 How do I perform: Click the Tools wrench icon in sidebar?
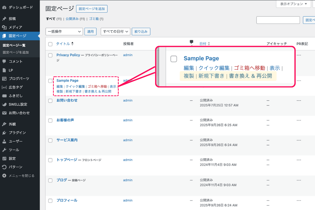(x=4, y=150)
